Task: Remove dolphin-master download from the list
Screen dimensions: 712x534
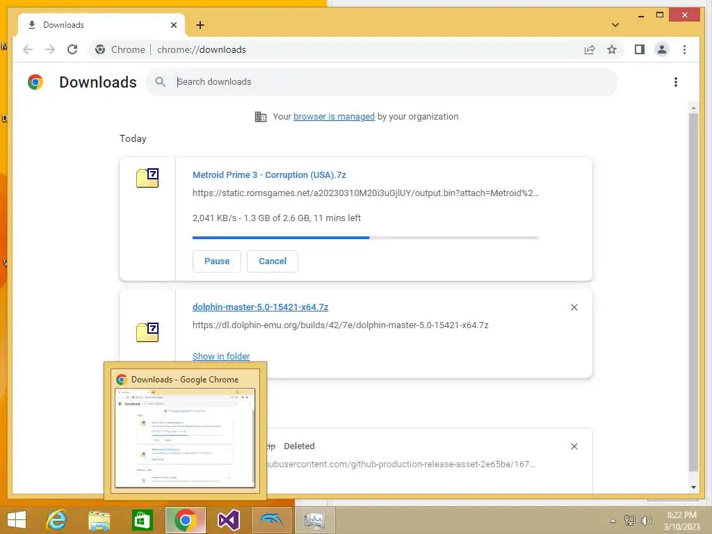Action: [x=574, y=307]
